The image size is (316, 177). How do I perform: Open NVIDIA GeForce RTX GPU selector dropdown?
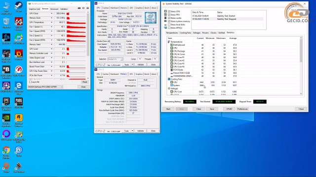45,87
